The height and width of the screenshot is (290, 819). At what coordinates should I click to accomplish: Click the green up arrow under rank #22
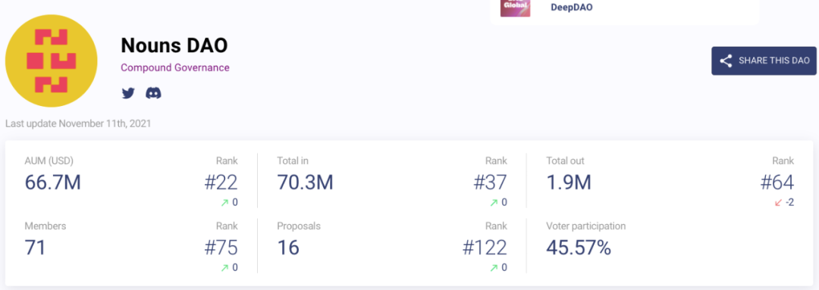224,203
